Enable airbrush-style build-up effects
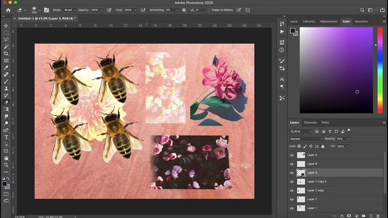Viewport: 388px width, 218px height. pos(143,10)
